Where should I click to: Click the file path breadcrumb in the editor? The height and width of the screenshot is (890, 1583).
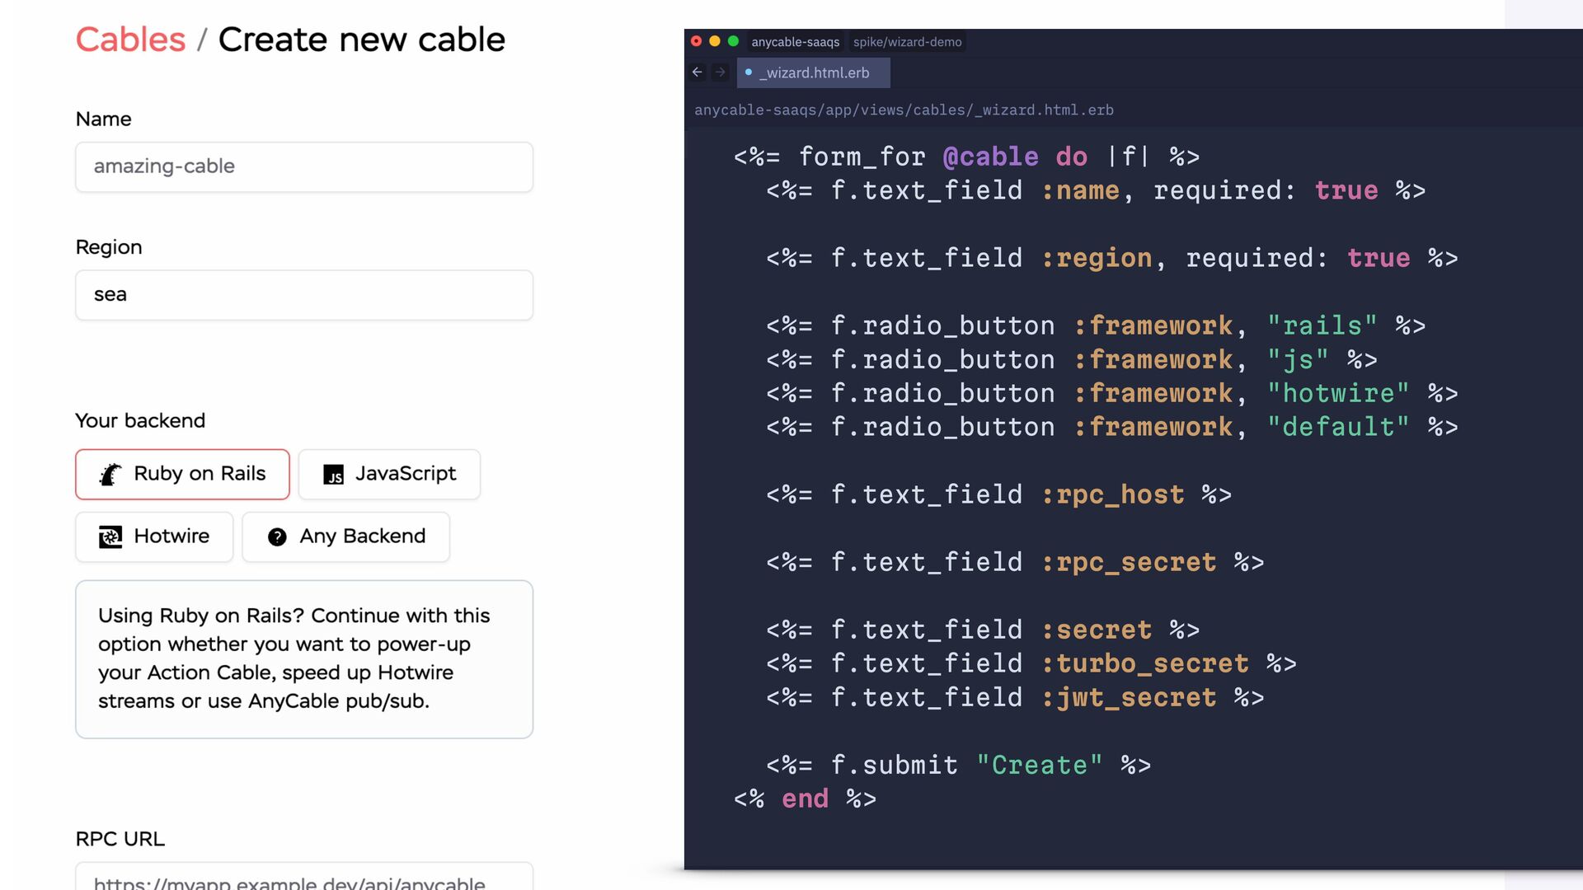(904, 110)
